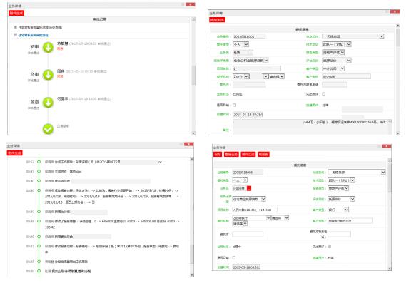Click the red 附件生成 button in the audit flow window

click(x=16, y=13)
